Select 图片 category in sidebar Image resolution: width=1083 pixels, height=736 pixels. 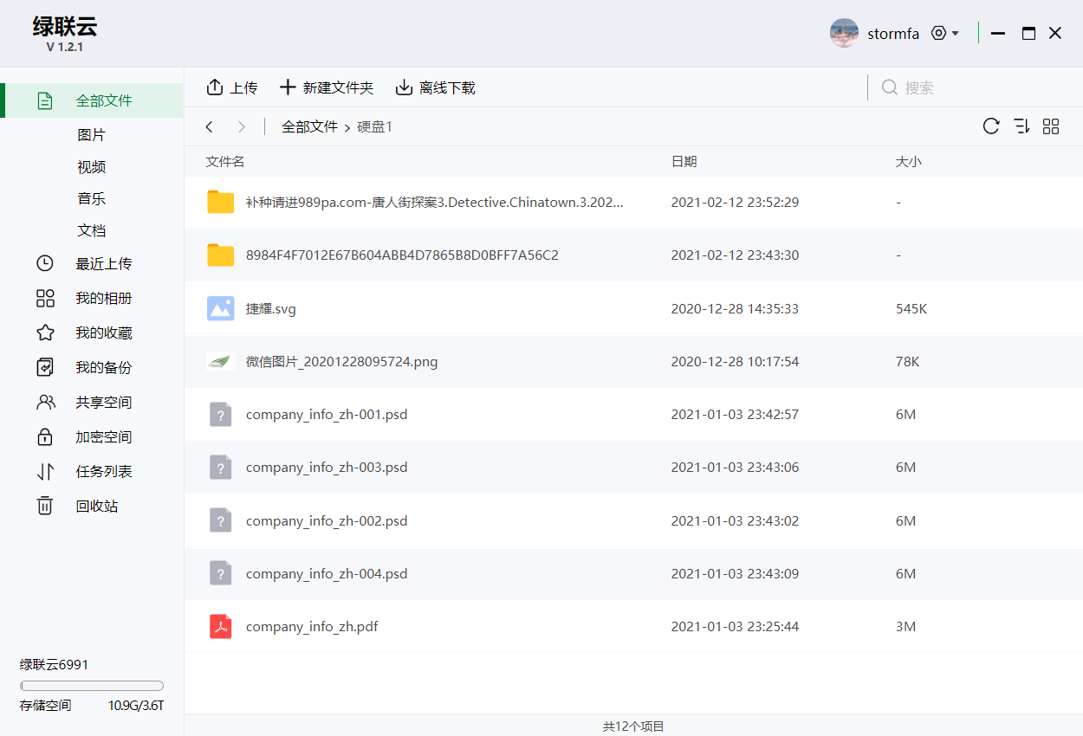(91, 135)
